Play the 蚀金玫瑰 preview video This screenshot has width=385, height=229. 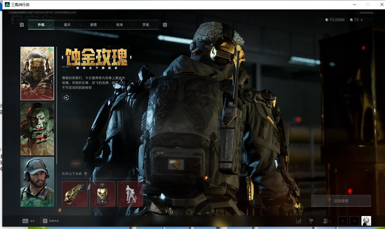(66, 97)
